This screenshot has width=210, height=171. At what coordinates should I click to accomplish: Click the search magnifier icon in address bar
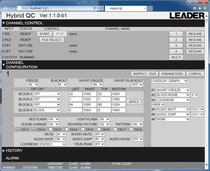click(95, 8)
